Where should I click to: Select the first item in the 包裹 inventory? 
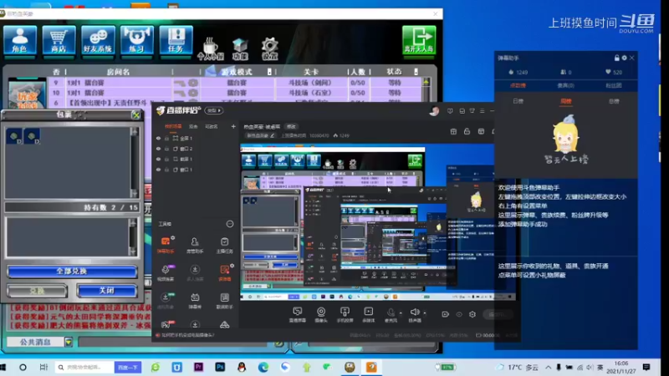14,136
